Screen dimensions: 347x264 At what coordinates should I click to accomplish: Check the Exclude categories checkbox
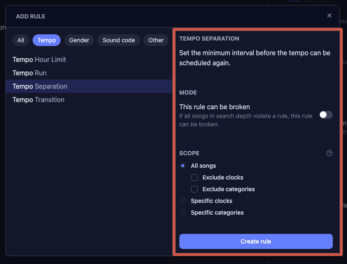(194, 189)
